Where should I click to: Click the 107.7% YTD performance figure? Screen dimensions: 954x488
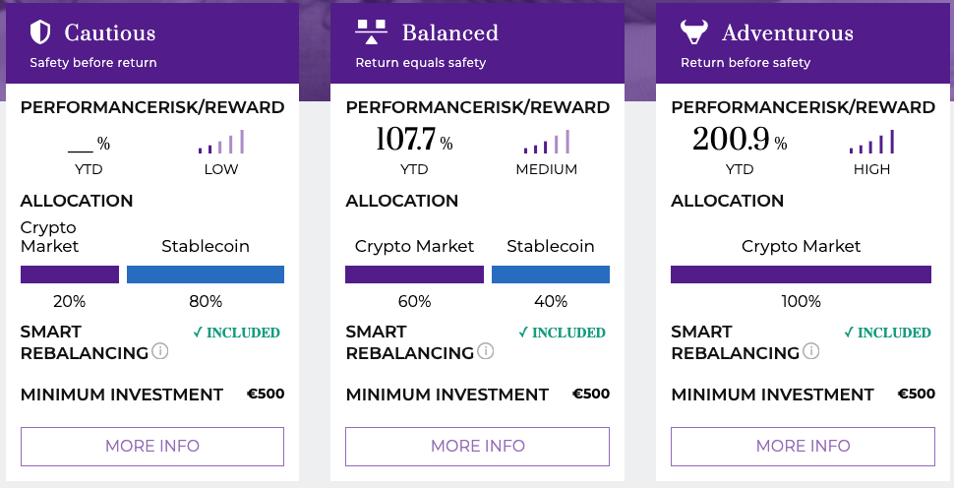coord(414,140)
